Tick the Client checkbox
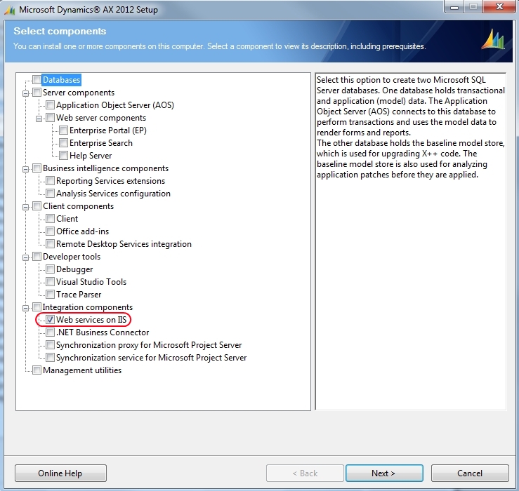 (x=50, y=219)
